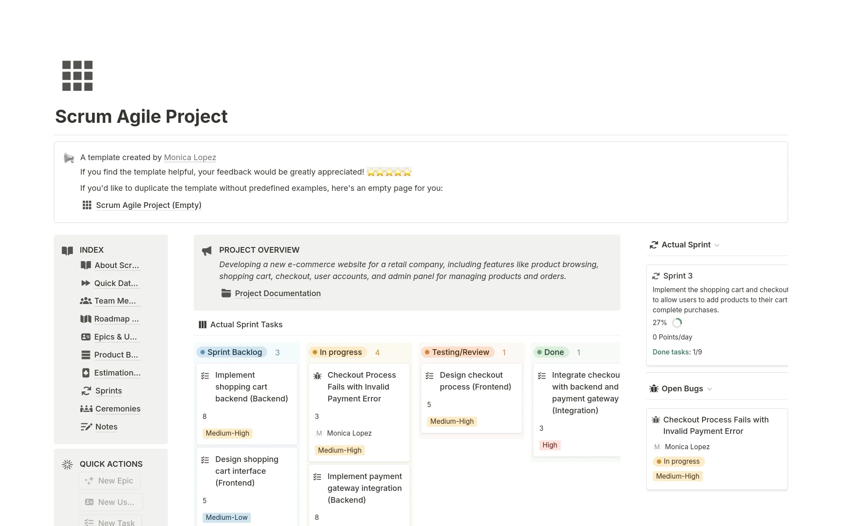Image resolution: width=842 pixels, height=526 pixels.
Task: Select the Team Members people icon
Action: pyautogui.click(x=86, y=301)
